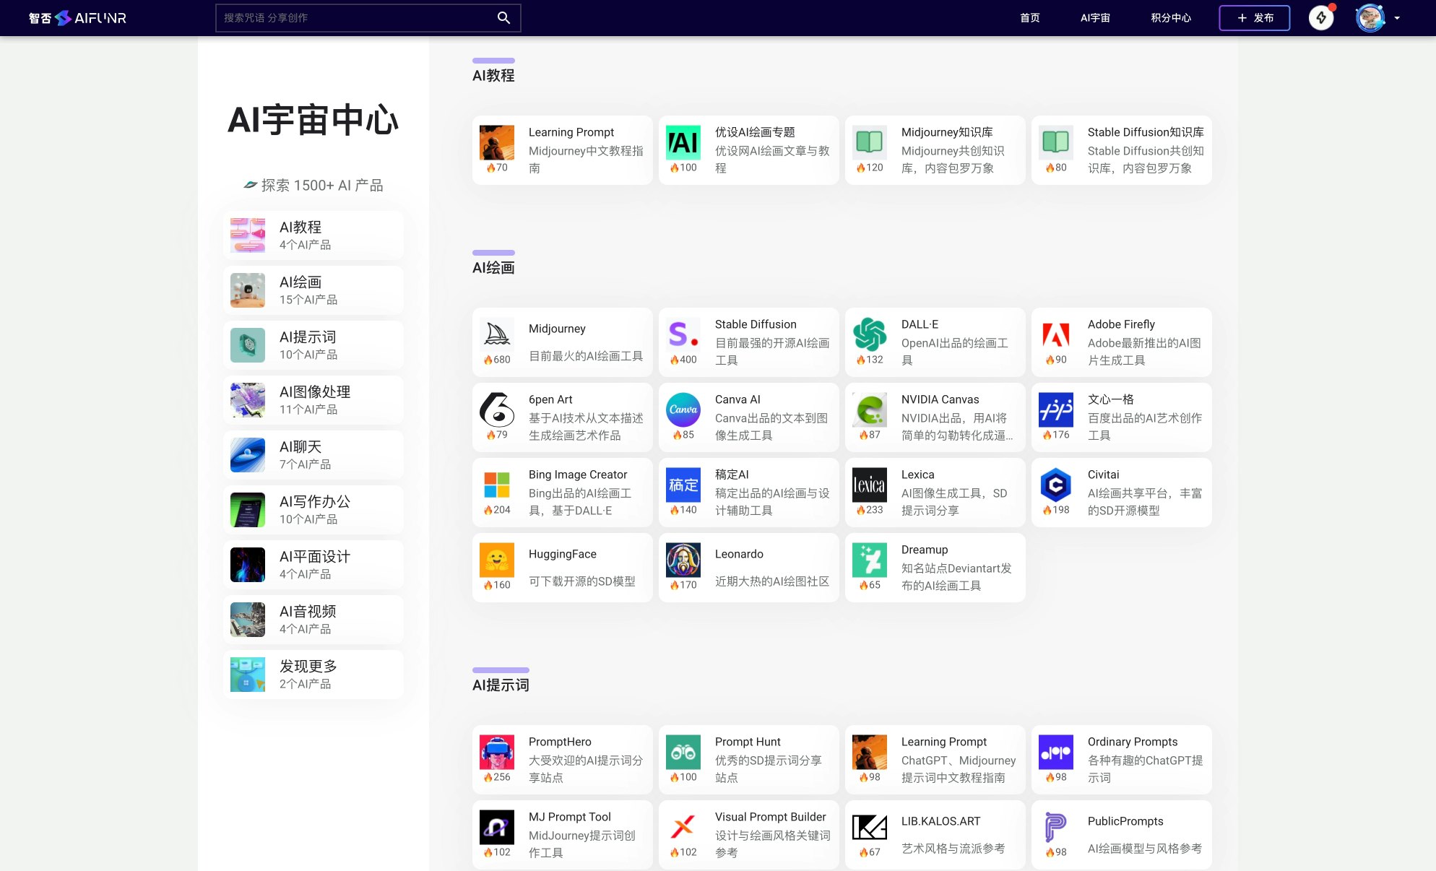Open the Adobe Firefly logo icon

(x=1056, y=334)
